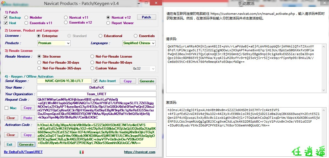Click the 请求码 text box in 手动激活 window
The width and height of the screenshot is (329, 158).
tap(246, 68)
